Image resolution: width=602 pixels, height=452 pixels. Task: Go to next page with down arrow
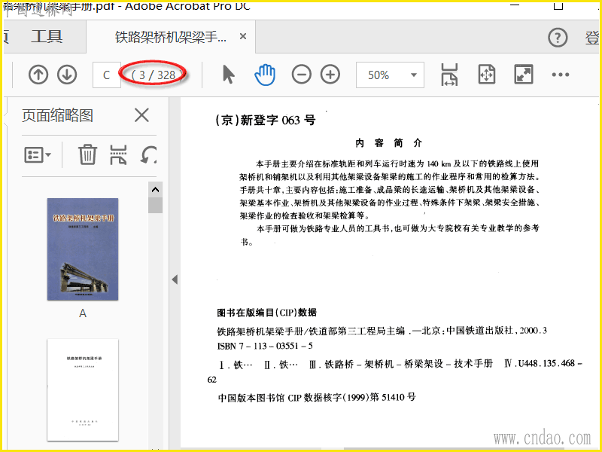(x=67, y=75)
